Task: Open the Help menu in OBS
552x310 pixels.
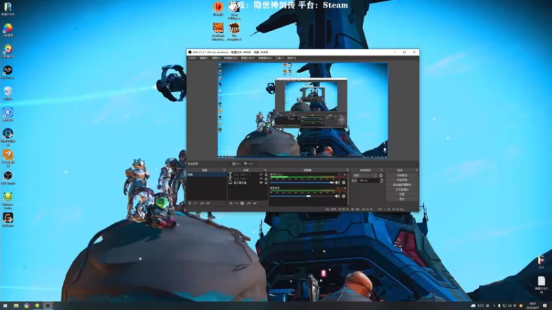Action: coord(291,58)
